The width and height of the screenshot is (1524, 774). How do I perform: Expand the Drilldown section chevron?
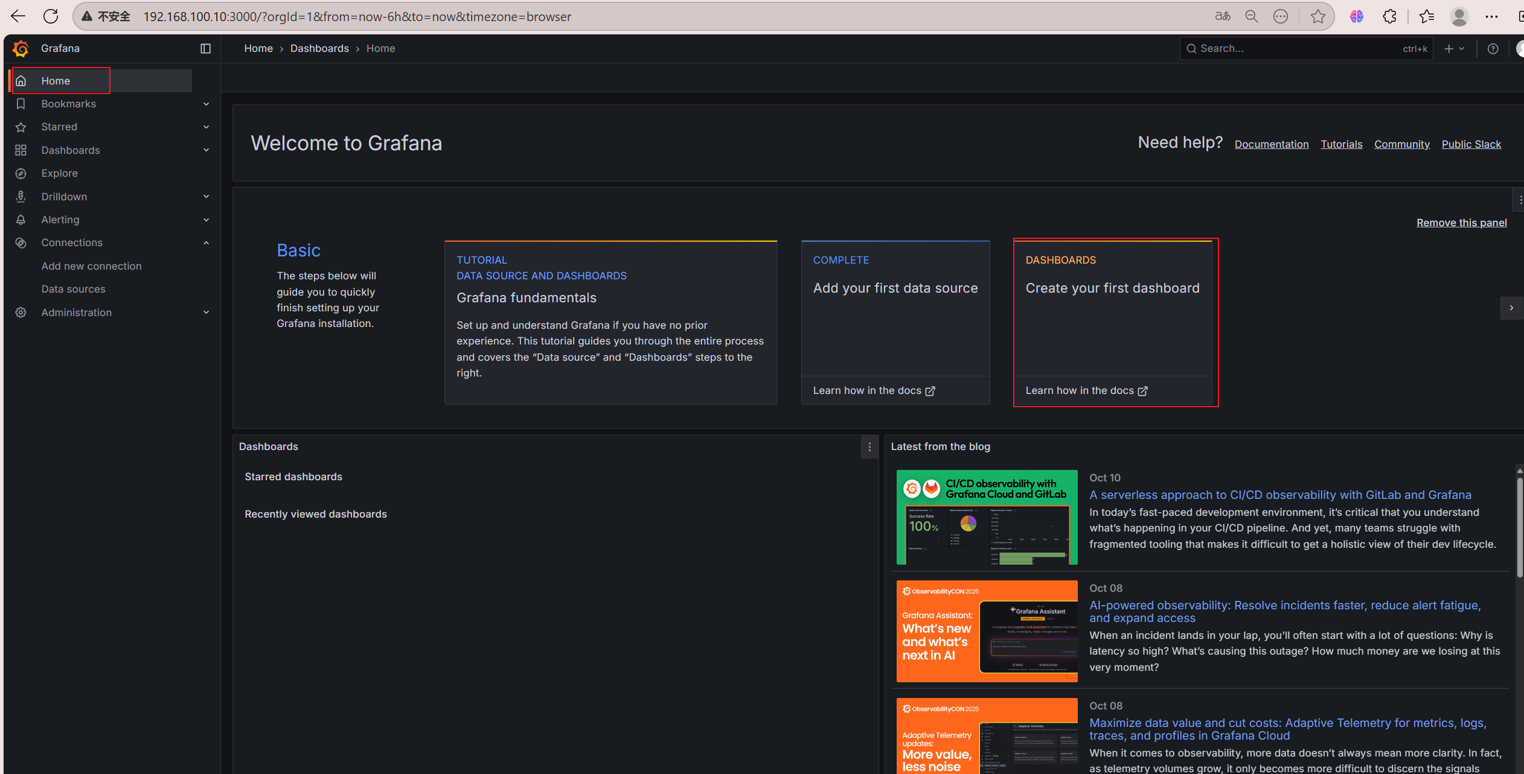[206, 197]
